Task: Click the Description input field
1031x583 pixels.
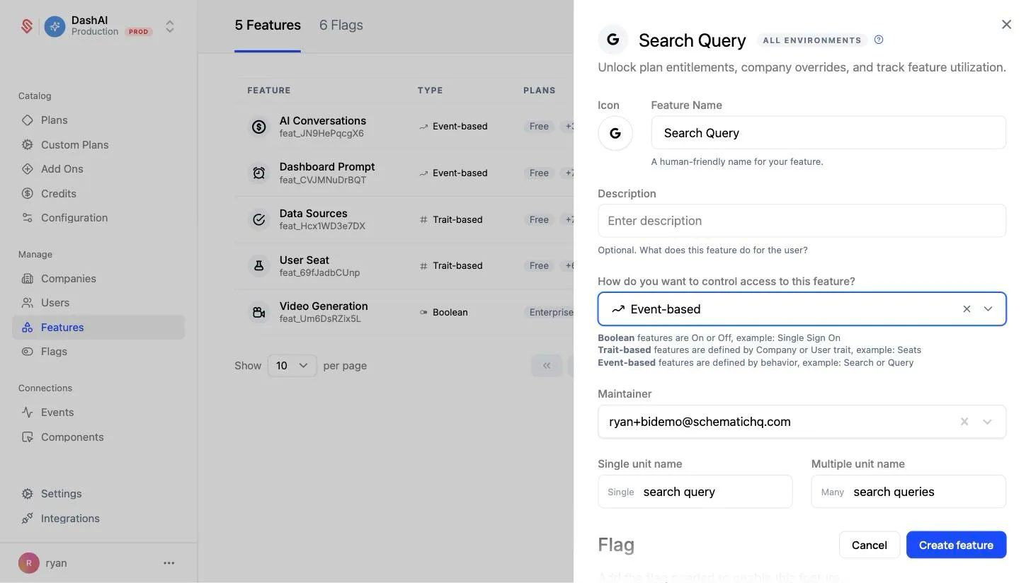Action: [x=802, y=221]
